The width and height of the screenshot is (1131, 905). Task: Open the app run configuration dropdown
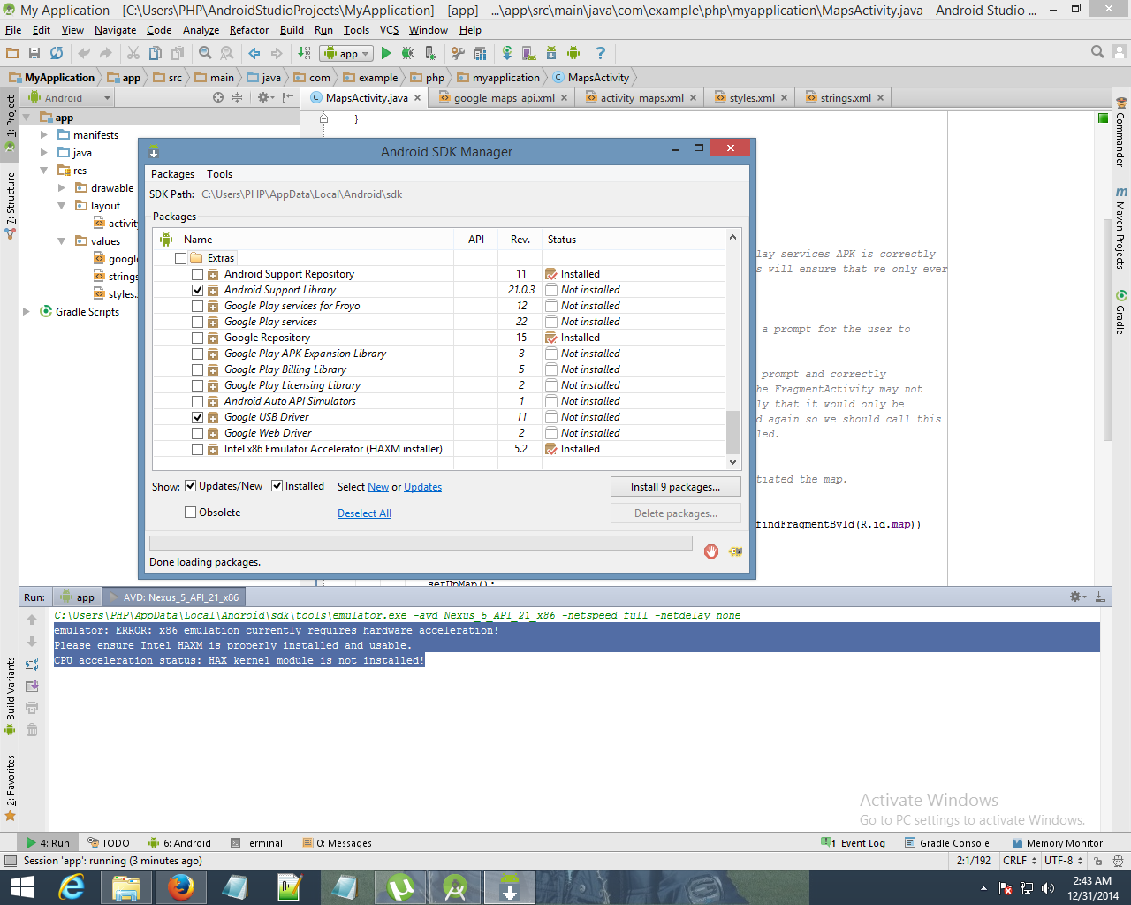pyautogui.click(x=346, y=53)
